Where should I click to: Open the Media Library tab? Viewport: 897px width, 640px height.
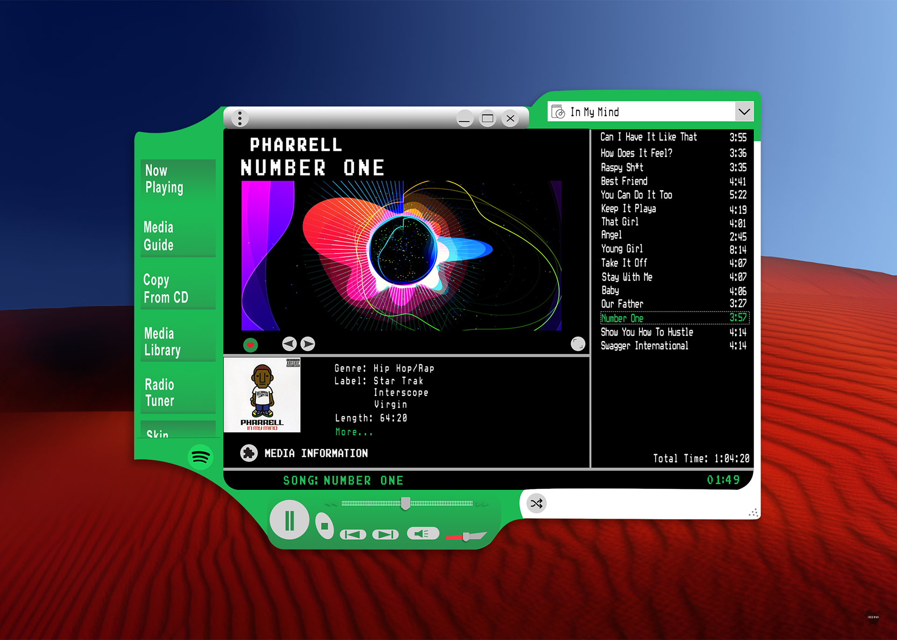tap(178, 342)
